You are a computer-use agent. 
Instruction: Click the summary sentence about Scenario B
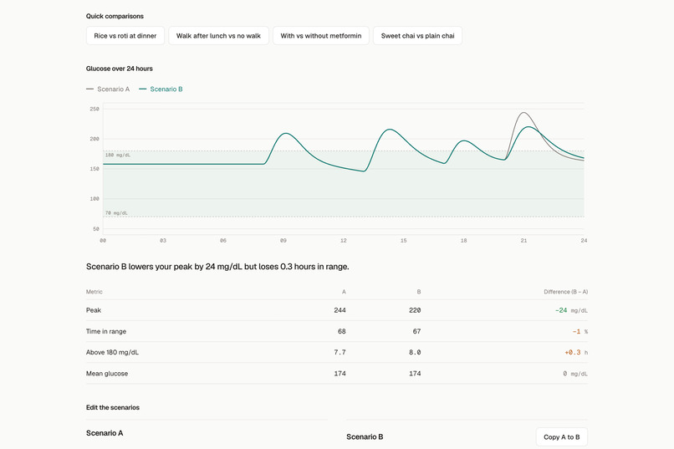click(217, 267)
